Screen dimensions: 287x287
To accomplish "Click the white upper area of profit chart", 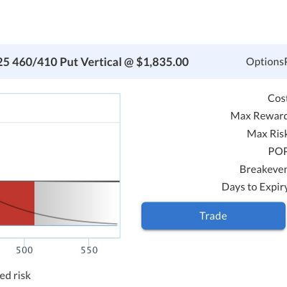I will [60, 138].
